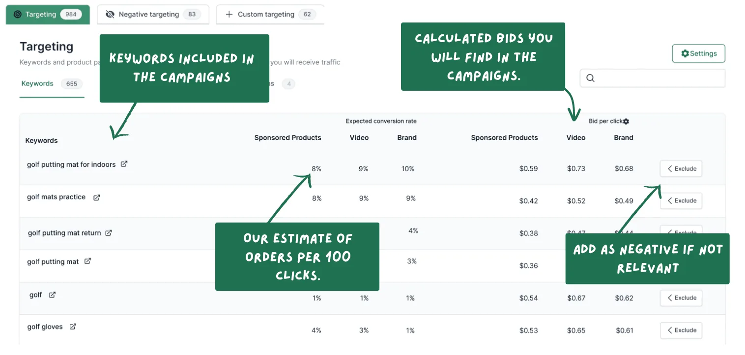Open external link icon beside golf mats practice
This screenshot has height=355, width=745.
point(97,197)
